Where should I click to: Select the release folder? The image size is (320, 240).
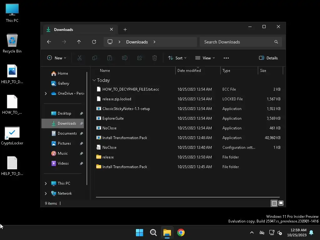188,157
